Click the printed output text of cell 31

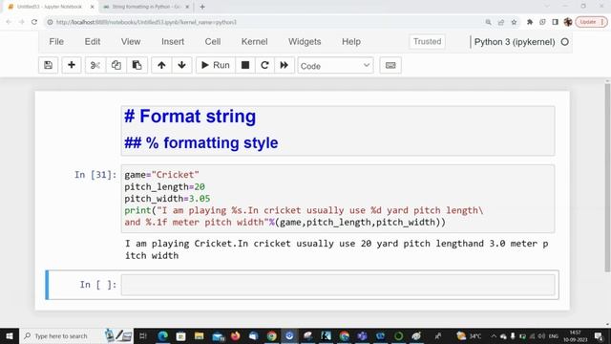[x=337, y=249]
